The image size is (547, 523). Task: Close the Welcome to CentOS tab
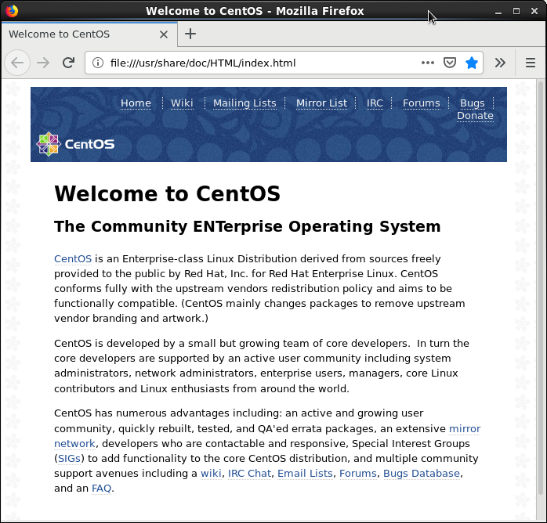click(x=163, y=34)
